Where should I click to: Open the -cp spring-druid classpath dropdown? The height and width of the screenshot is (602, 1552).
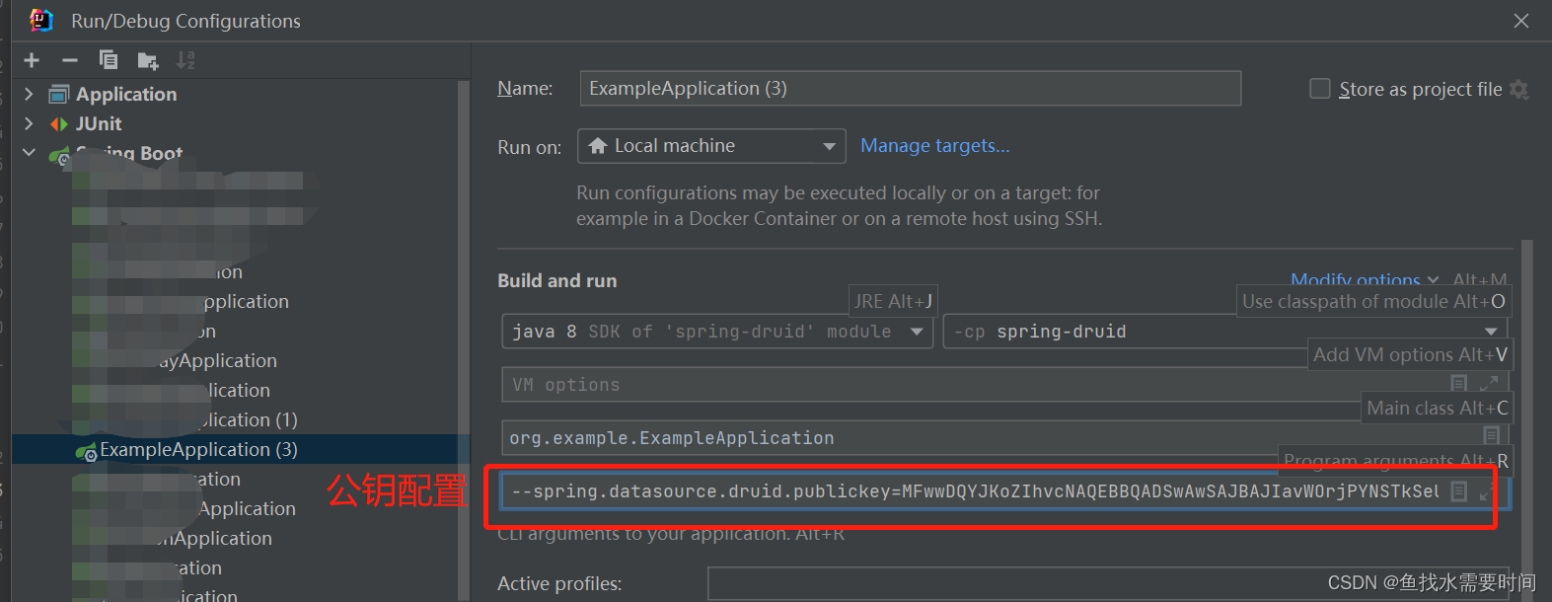click(x=1224, y=332)
